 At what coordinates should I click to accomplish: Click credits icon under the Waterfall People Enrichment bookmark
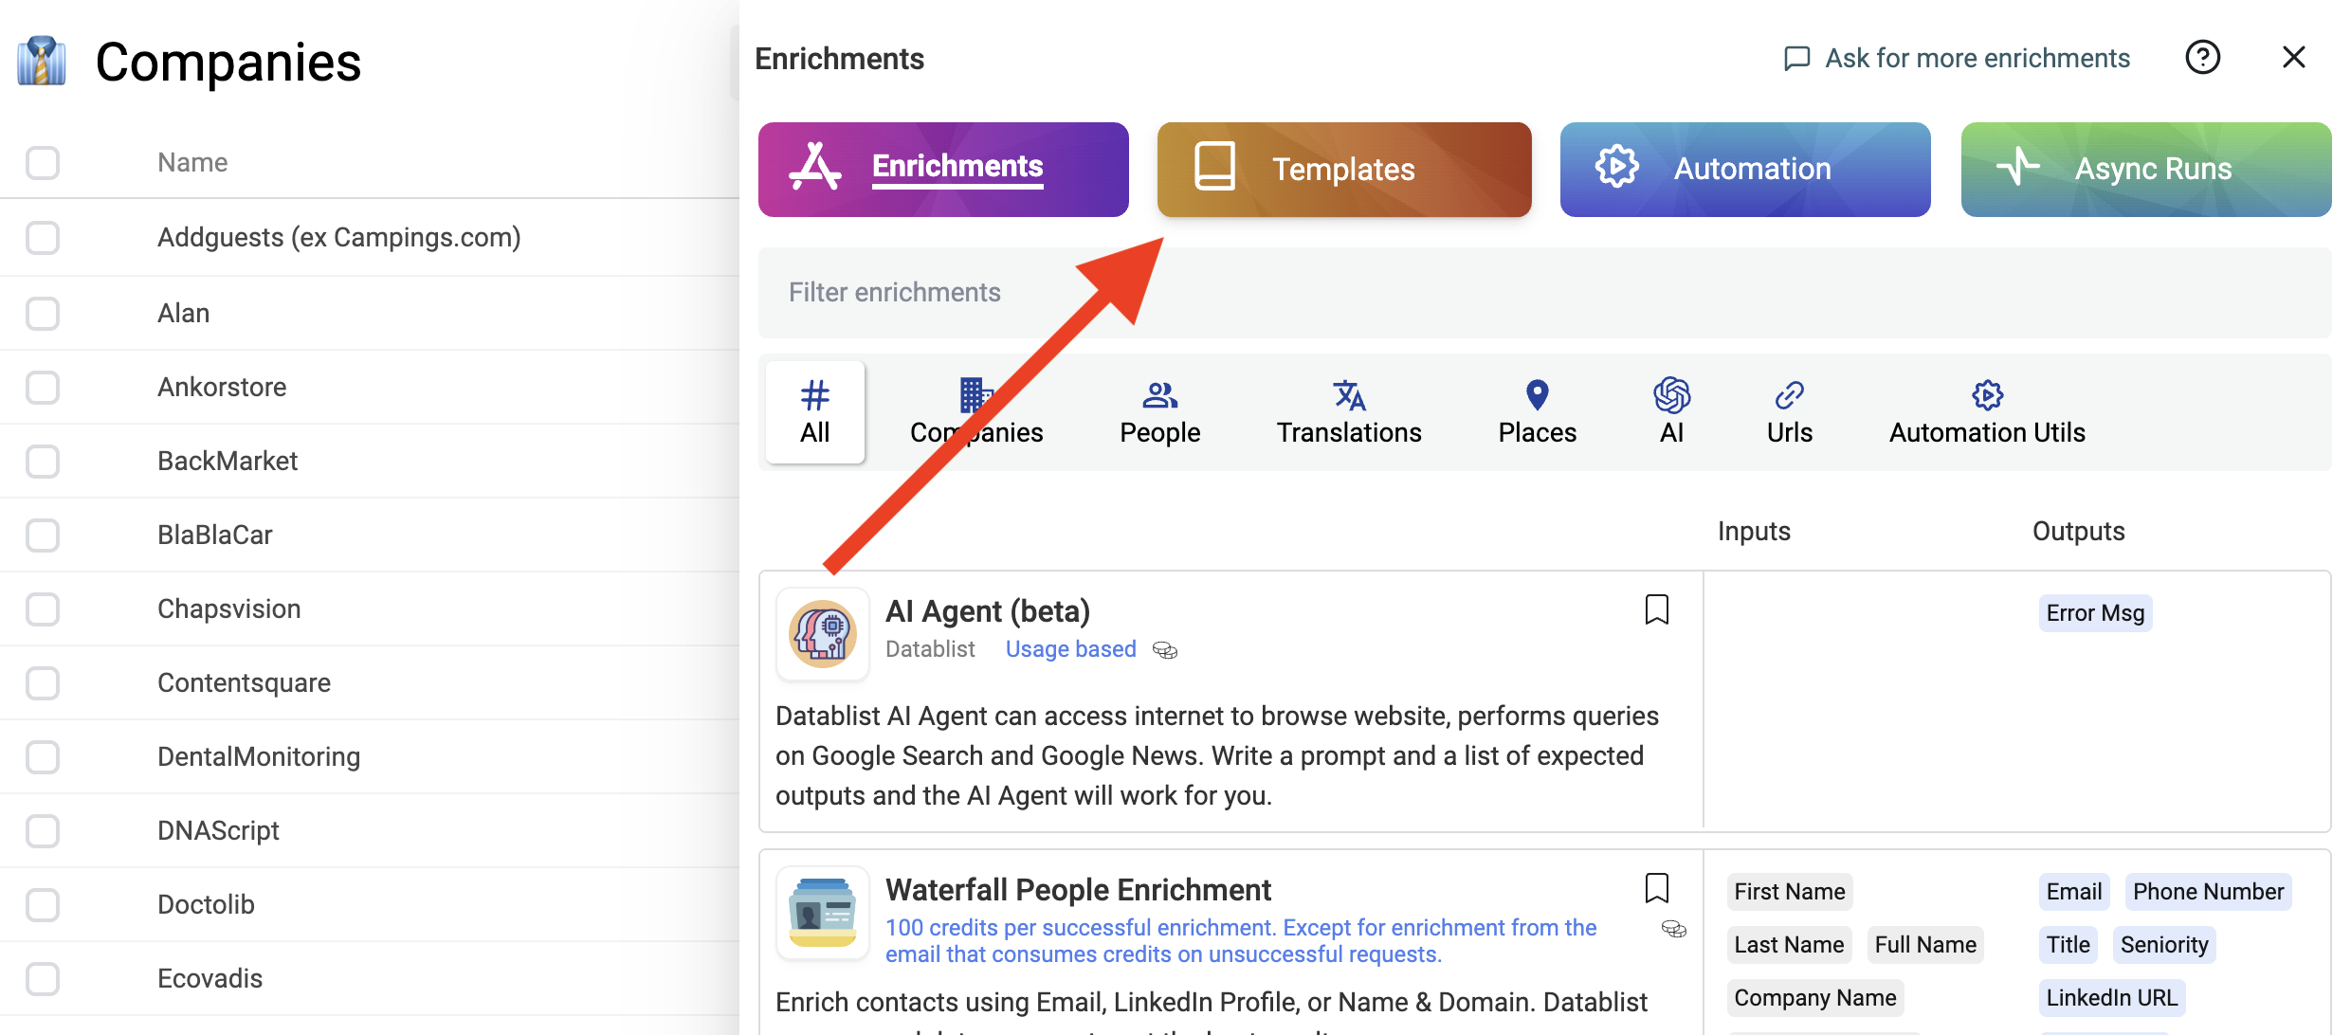coord(1674,929)
